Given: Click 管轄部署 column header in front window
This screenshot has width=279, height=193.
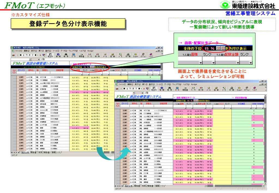Looking at the screenshot, I should pos(163,104).
